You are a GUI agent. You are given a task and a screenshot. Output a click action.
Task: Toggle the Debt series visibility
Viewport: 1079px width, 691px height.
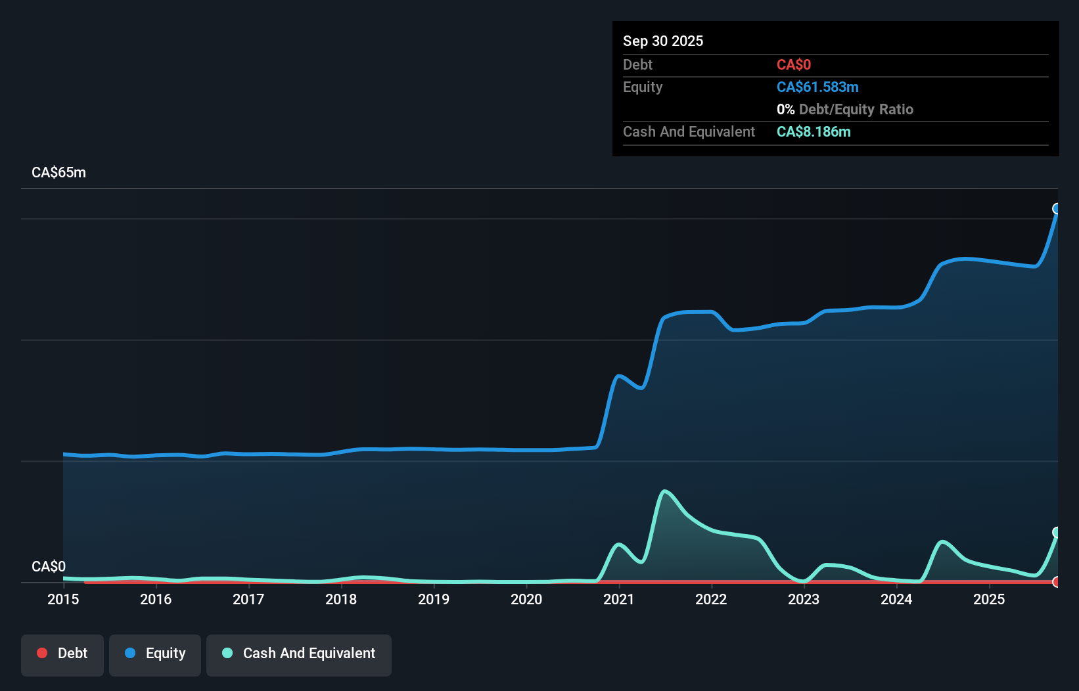pyautogui.click(x=62, y=654)
